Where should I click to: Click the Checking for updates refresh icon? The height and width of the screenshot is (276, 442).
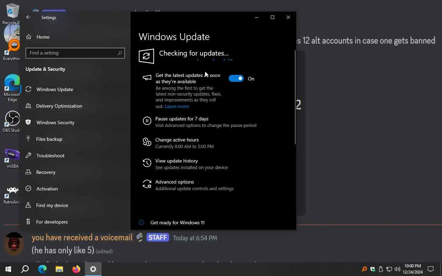click(146, 56)
